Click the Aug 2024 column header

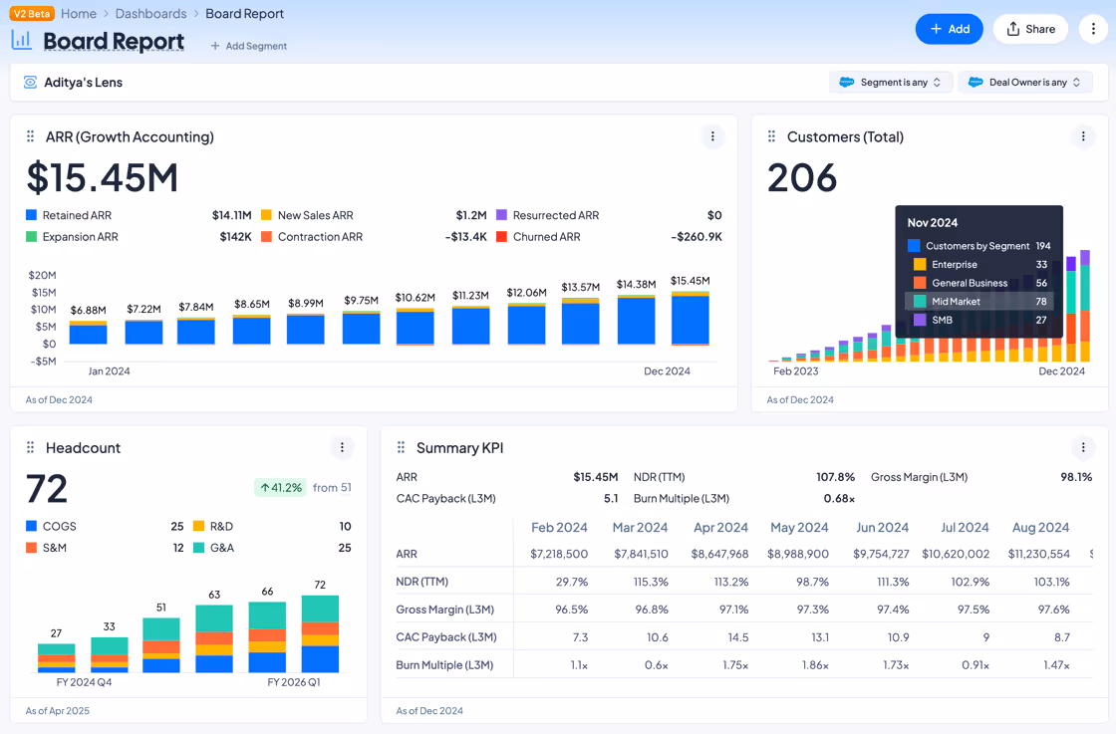(1040, 527)
